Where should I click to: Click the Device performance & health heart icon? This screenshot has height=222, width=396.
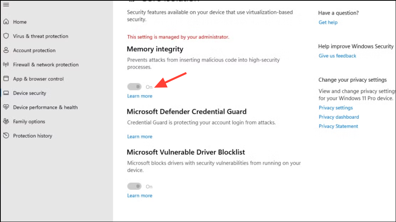[6, 107]
